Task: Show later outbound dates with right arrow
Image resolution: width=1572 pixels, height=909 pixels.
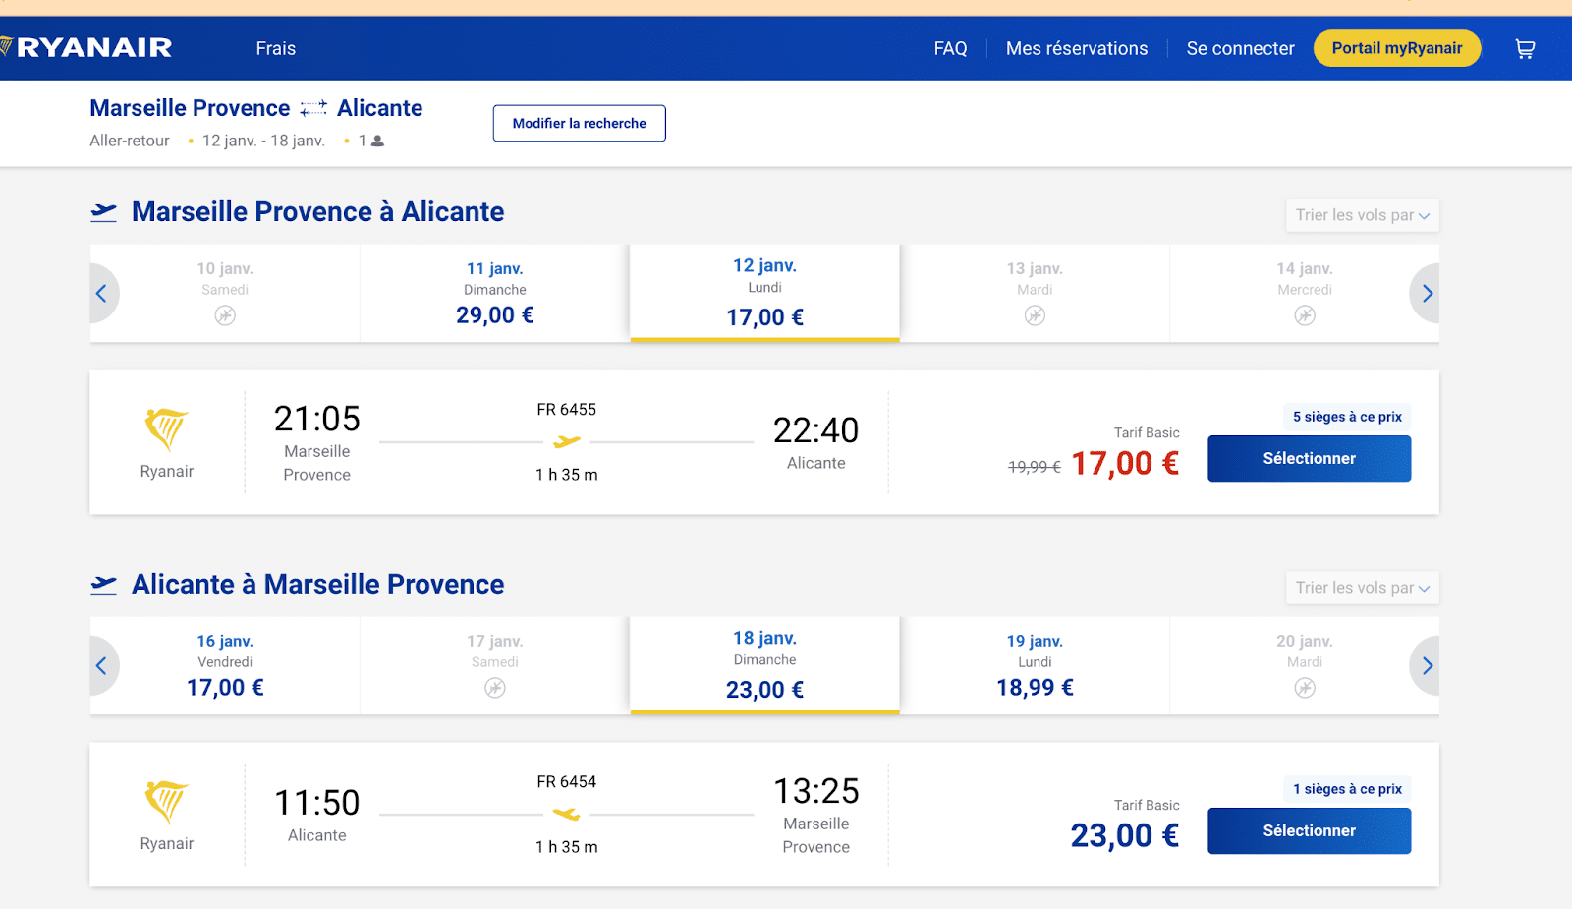Action: click(x=1427, y=293)
